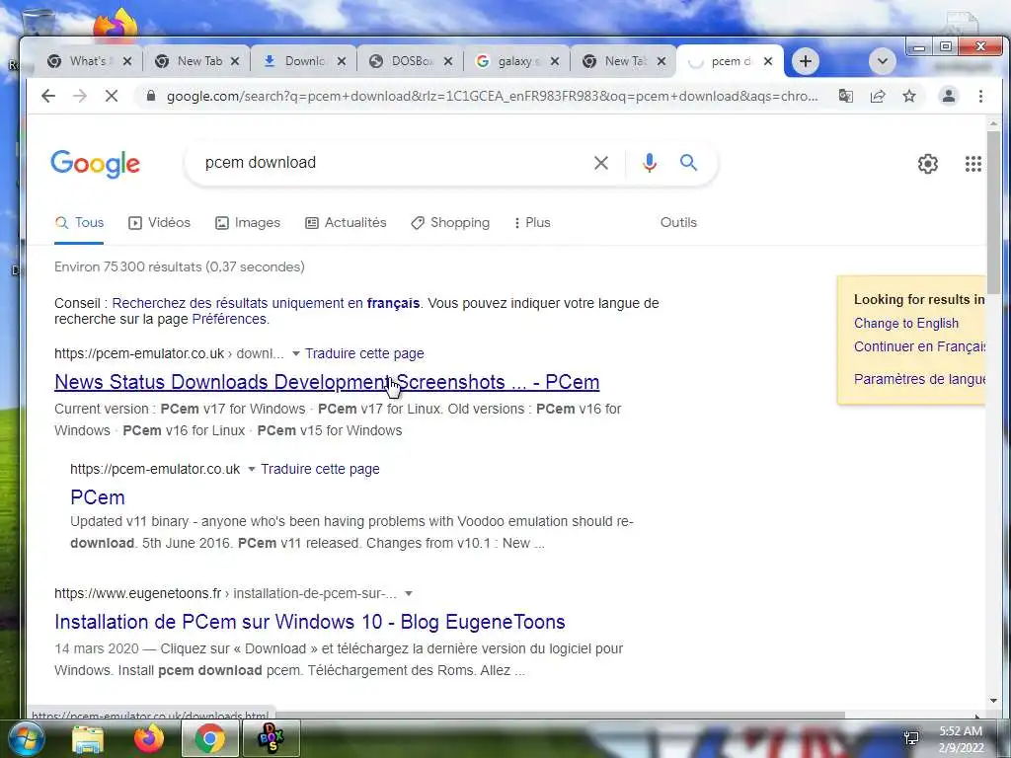Select the Vidéos search filter
The height and width of the screenshot is (758, 1011).
point(159,222)
